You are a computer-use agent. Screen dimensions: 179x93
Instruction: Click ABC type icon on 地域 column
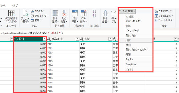point(82,39)
